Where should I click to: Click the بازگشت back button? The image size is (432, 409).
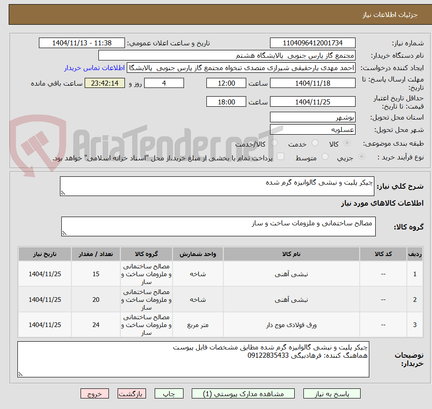[x=132, y=393]
